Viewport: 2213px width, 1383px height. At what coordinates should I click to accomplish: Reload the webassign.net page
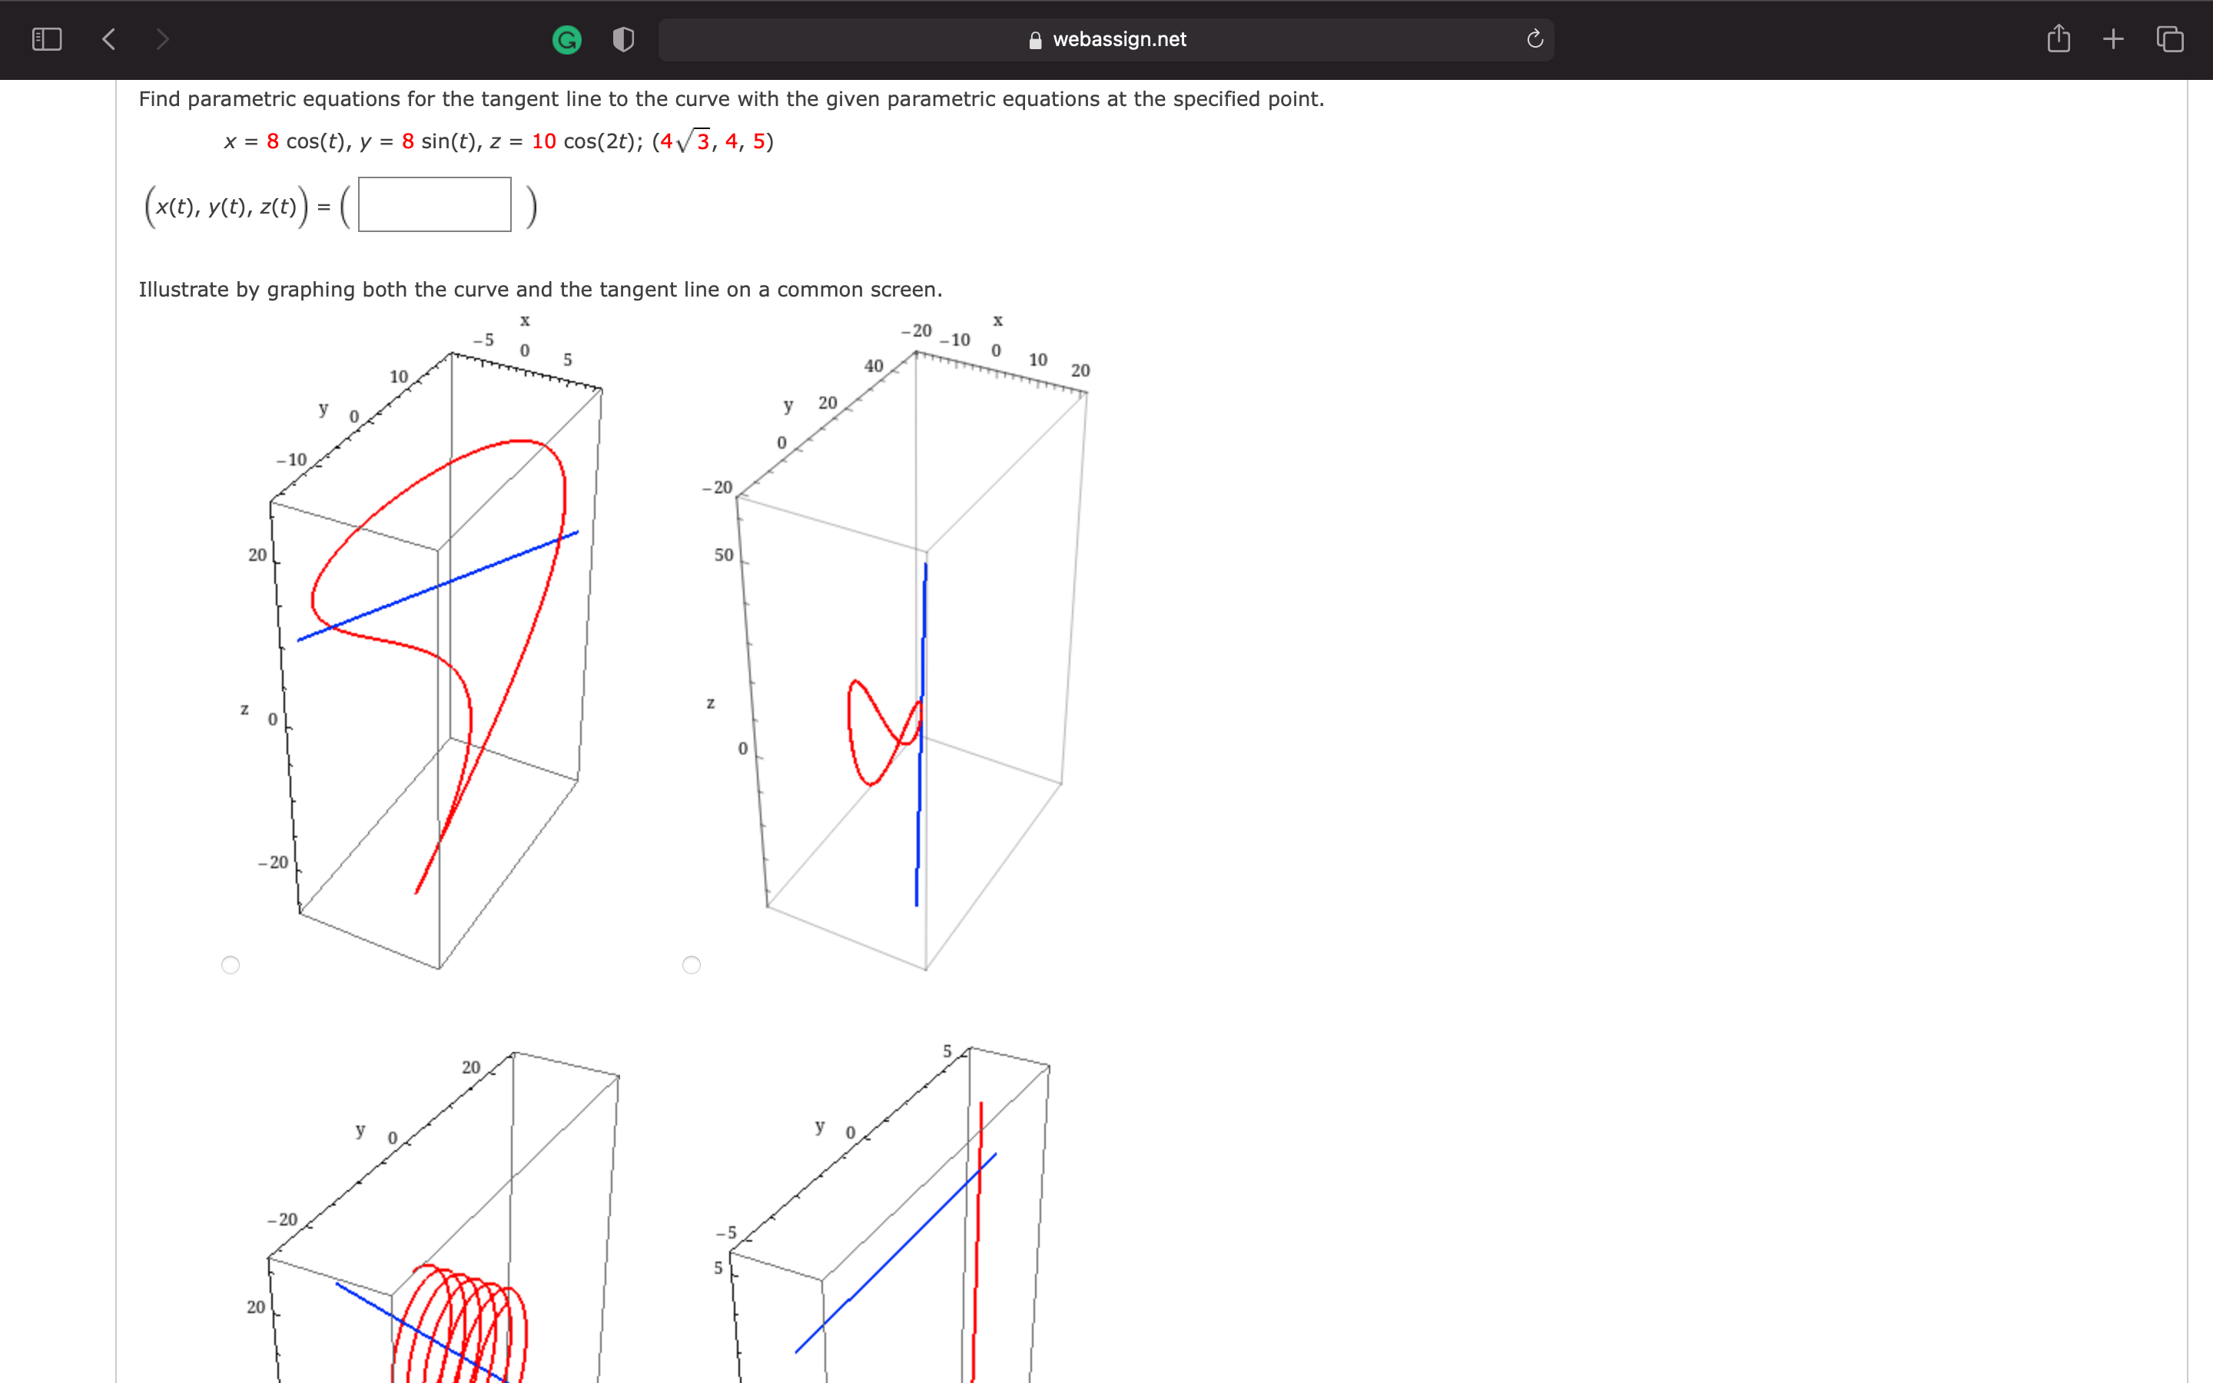(x=1535, y=38)
